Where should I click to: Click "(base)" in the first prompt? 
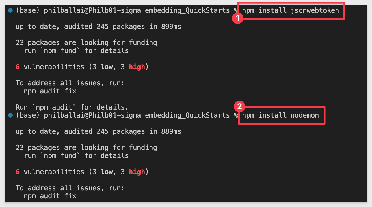coord(28,11)
